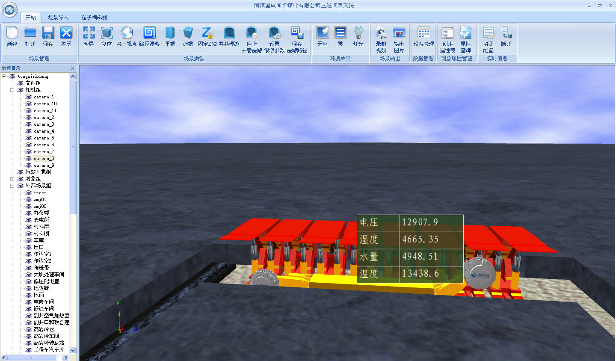Switch to the 场景导入 ribbon tab

[x=58, y=17]
